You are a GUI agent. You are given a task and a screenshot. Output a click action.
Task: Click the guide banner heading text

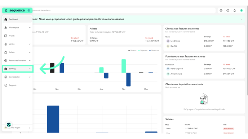[x=78, y=19]
